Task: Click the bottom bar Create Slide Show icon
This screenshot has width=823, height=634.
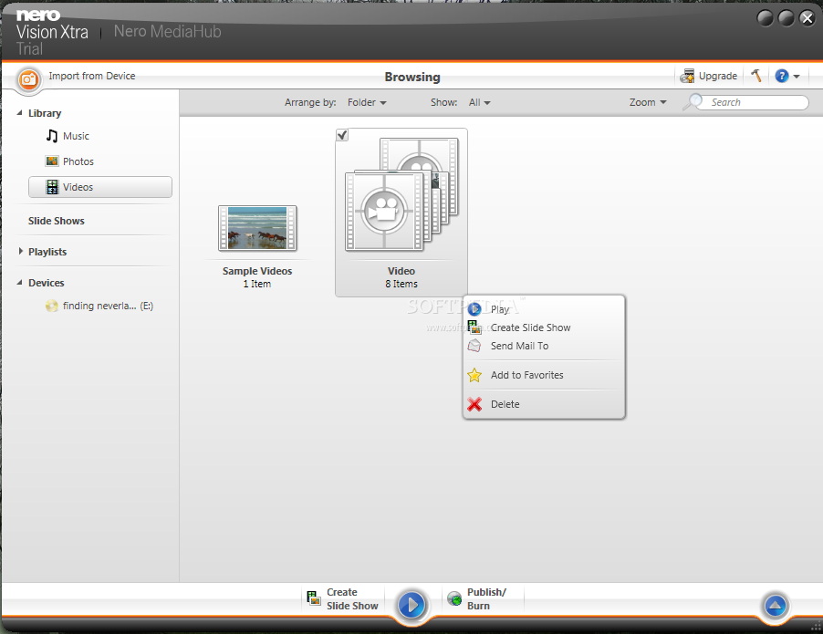Action: pos(314,598)
